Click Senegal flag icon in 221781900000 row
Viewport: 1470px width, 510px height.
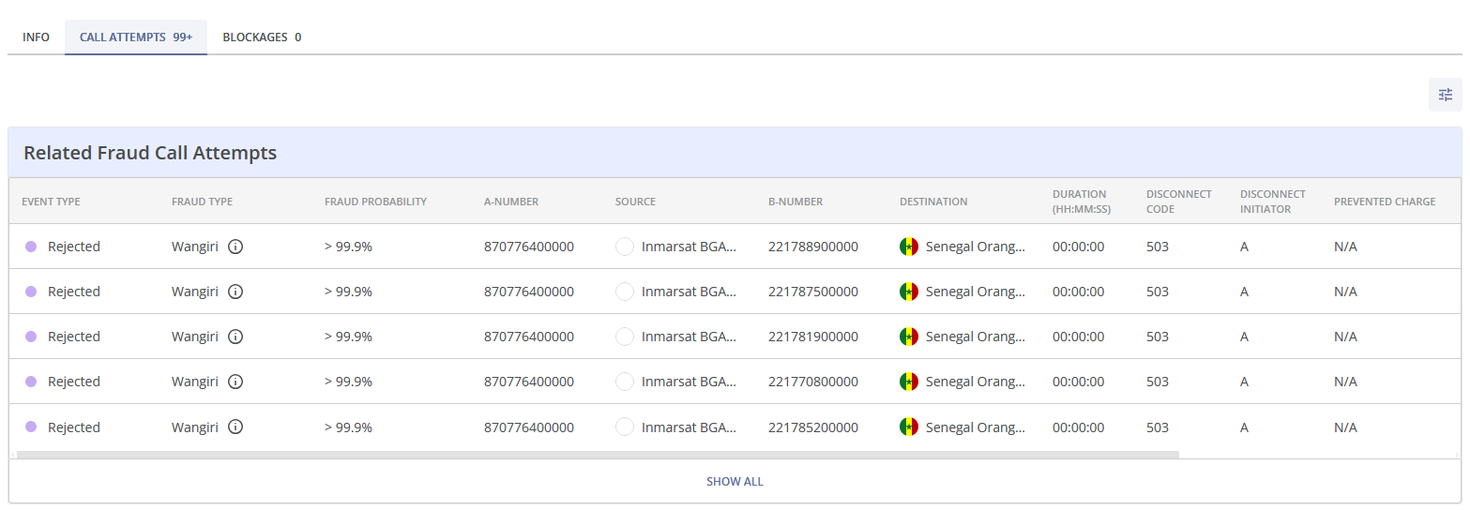[909, 337]
